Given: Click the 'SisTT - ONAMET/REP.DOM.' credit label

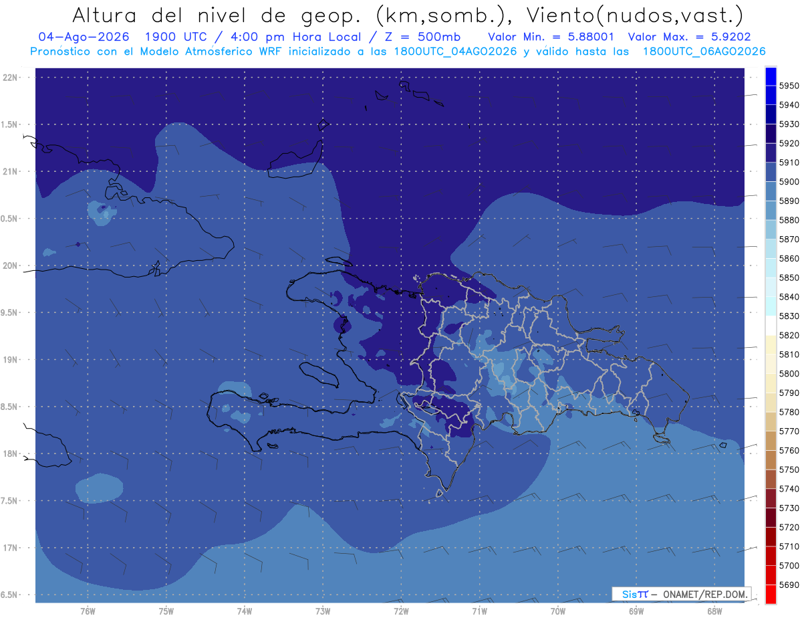Looking at the screenshot, I should click(681, 594).
